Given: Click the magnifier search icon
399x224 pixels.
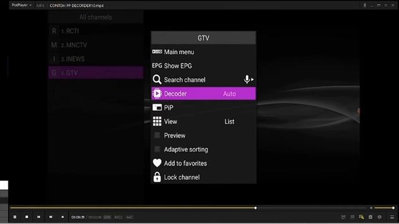Looking at the screenshot, I should [157, 80].
